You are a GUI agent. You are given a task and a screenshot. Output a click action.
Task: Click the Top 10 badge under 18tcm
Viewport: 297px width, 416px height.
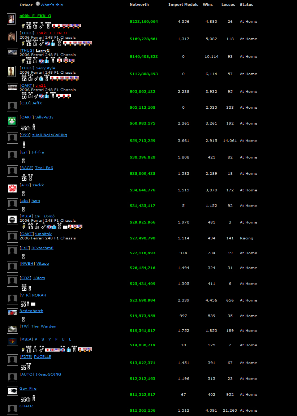pyautogui.click(x=23, y=288)
